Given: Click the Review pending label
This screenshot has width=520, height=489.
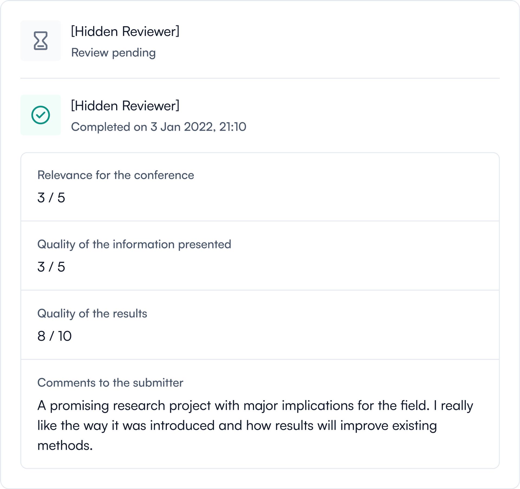Looking at the screenshot, I should point(113,53).
